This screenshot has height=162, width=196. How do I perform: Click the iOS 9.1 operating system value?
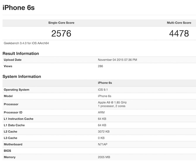(x=103, y=90)
